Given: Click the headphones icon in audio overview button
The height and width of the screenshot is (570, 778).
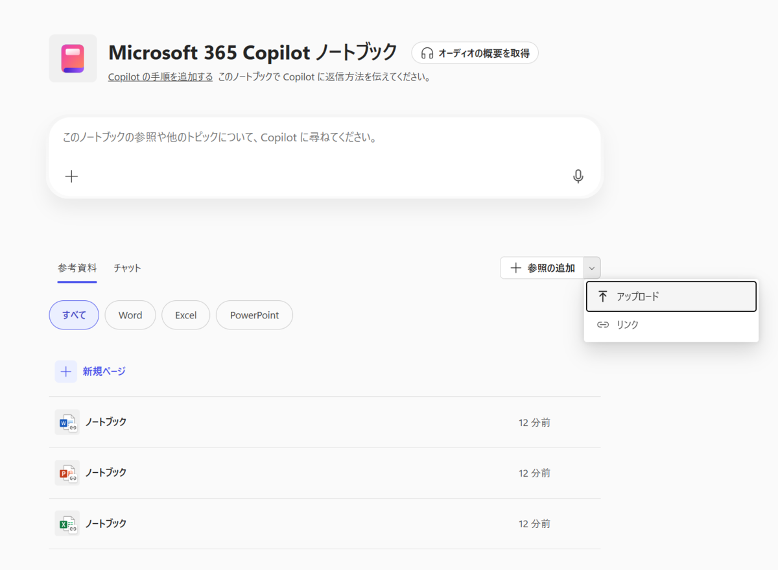Looking at the screenshot, I should (x=427, y=53).
